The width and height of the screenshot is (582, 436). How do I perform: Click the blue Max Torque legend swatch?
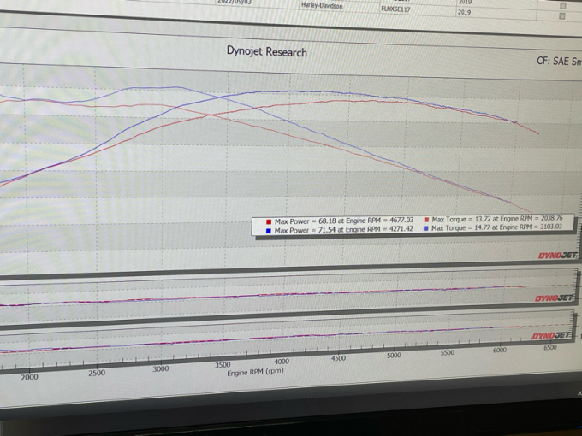425,229
